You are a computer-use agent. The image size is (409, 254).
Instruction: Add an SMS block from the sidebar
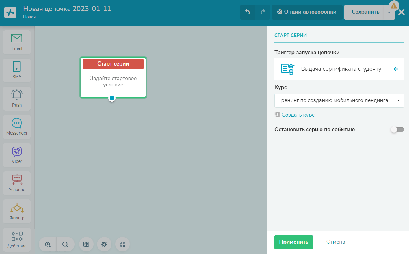17,70
